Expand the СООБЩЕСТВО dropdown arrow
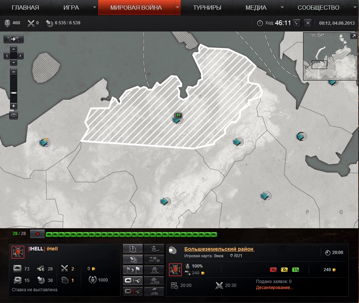 pyautogui.click(x=355, y=7)
